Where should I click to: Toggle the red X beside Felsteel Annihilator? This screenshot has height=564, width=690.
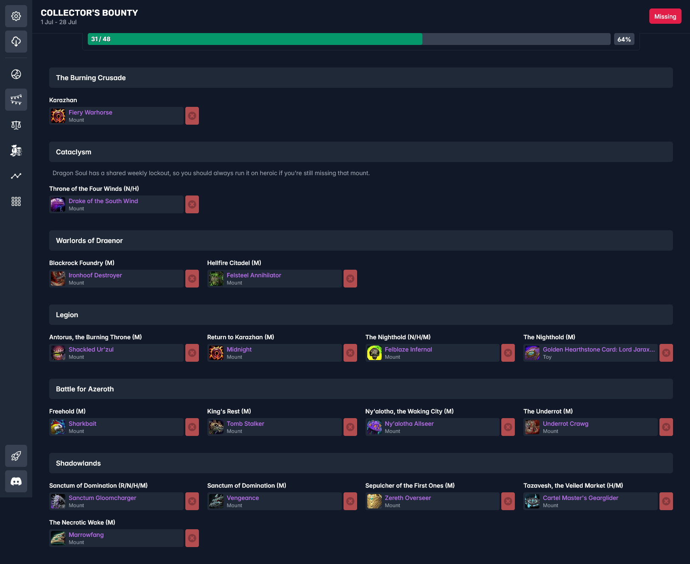click(350, 279)
